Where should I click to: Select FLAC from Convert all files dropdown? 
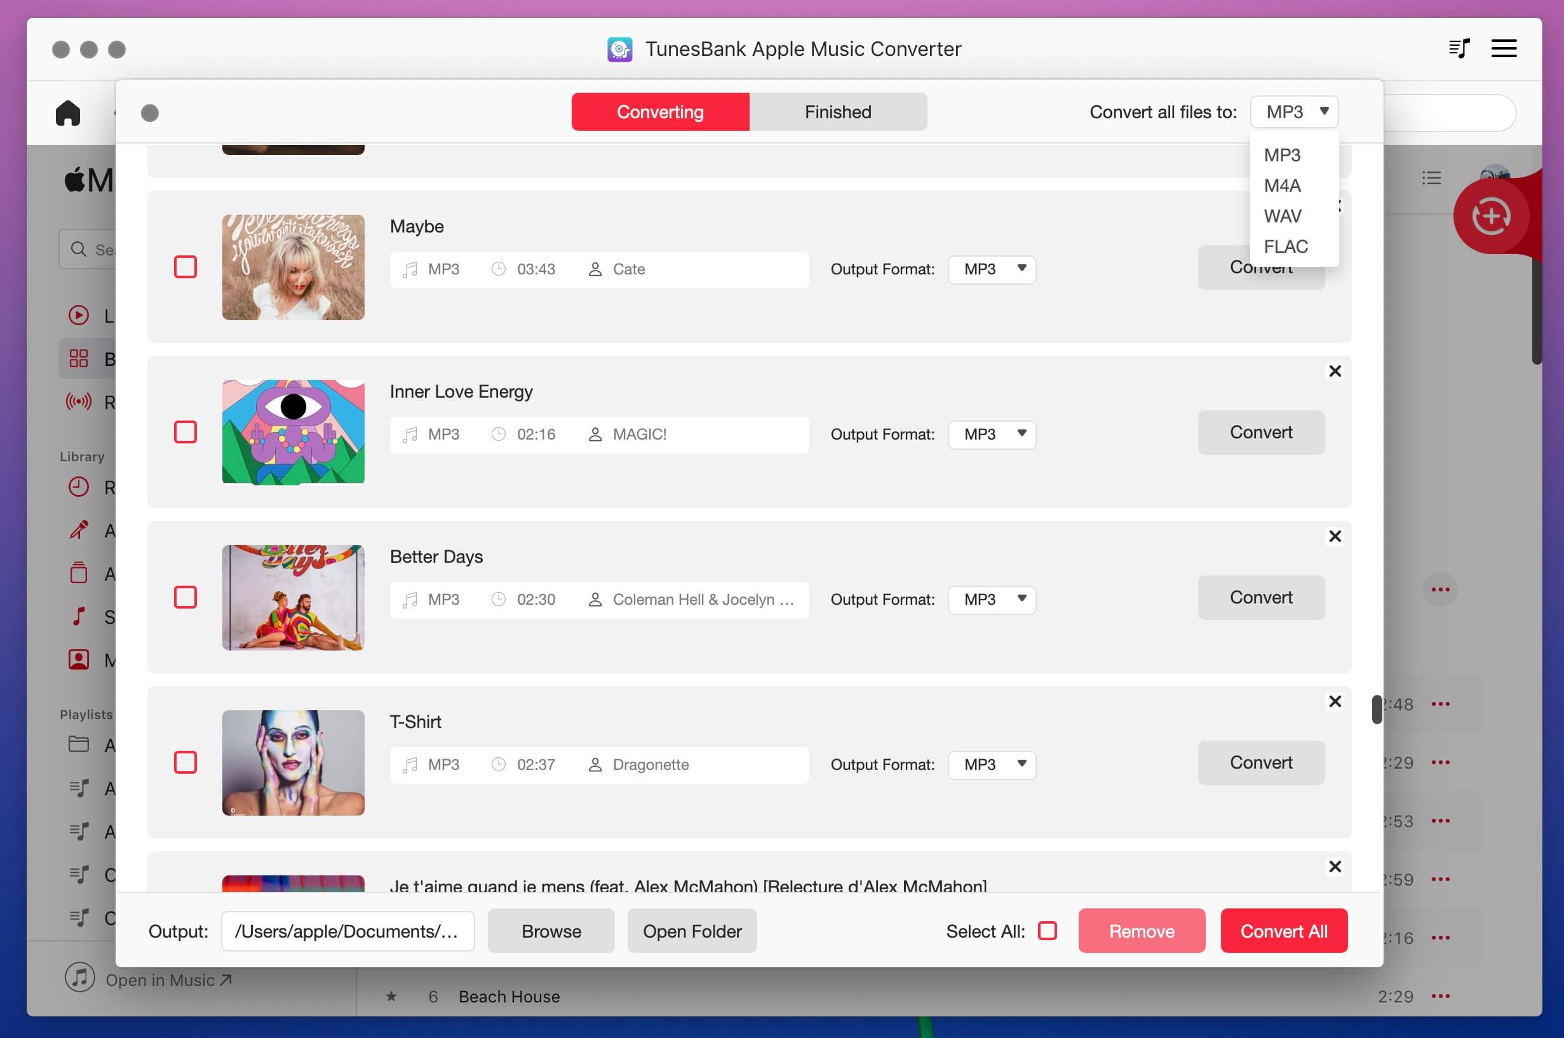pyautogui.click(x=1286, y=246)
